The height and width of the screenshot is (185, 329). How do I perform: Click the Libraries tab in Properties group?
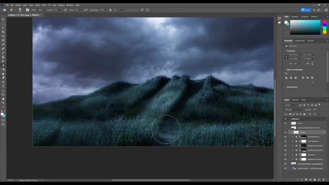coord(310,41)
